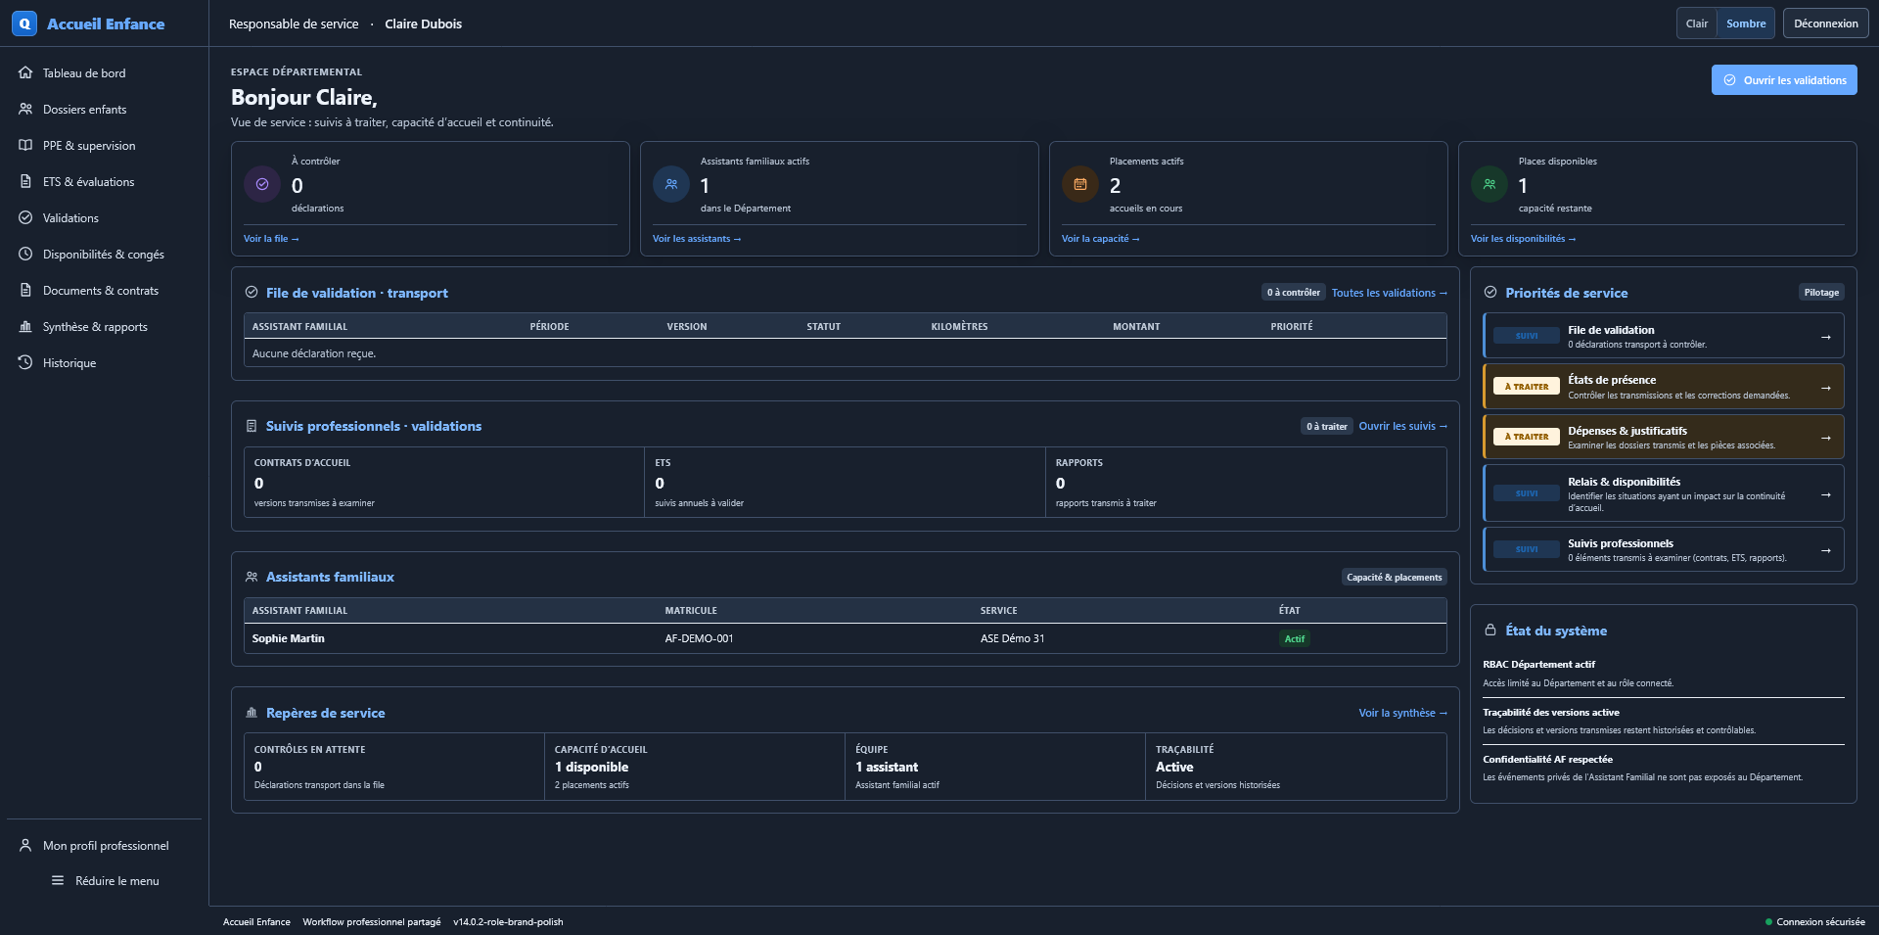Click the File de validation header icon
Screen dimensions: 1879x935
(x=252, y=292)
